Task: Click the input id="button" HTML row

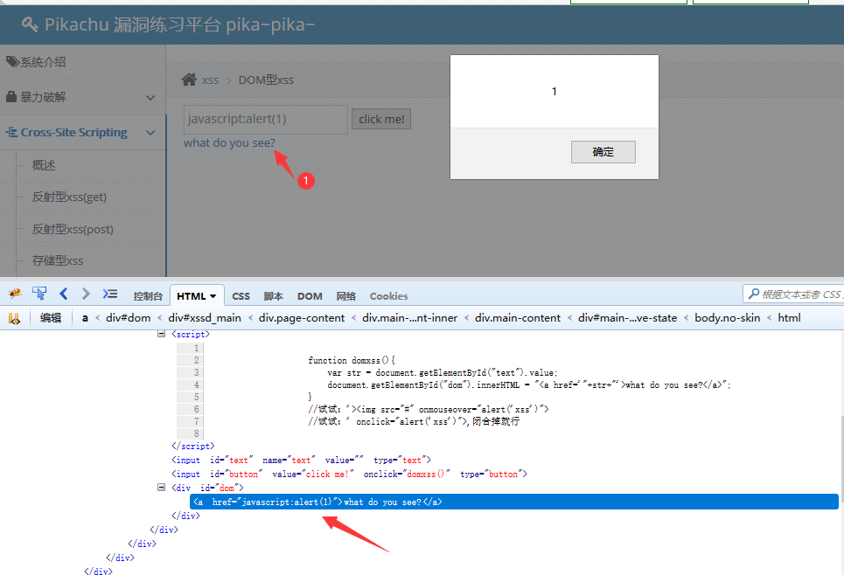Action: [x=349, y=474]
